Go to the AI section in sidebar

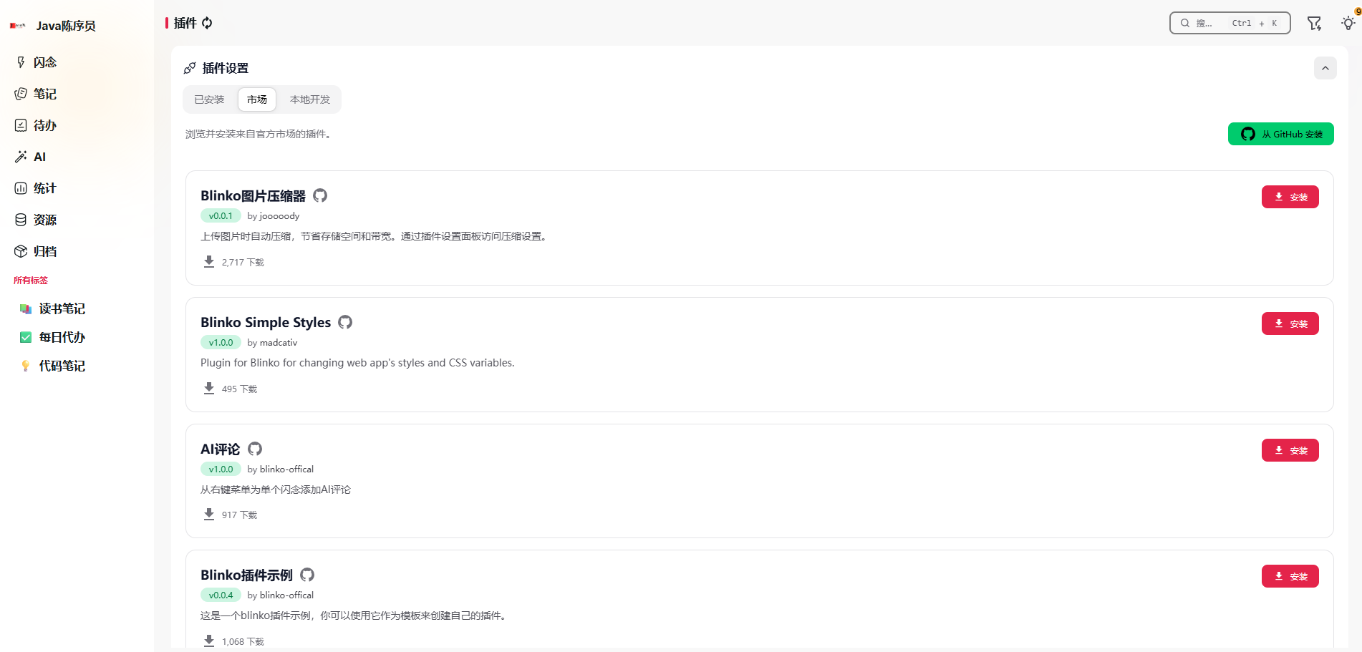click(x=39, y=157)
